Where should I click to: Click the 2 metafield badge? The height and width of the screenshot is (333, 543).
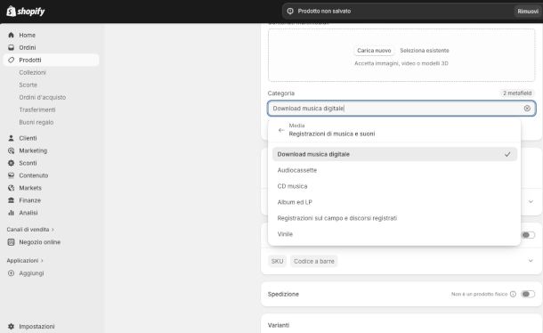517,93
